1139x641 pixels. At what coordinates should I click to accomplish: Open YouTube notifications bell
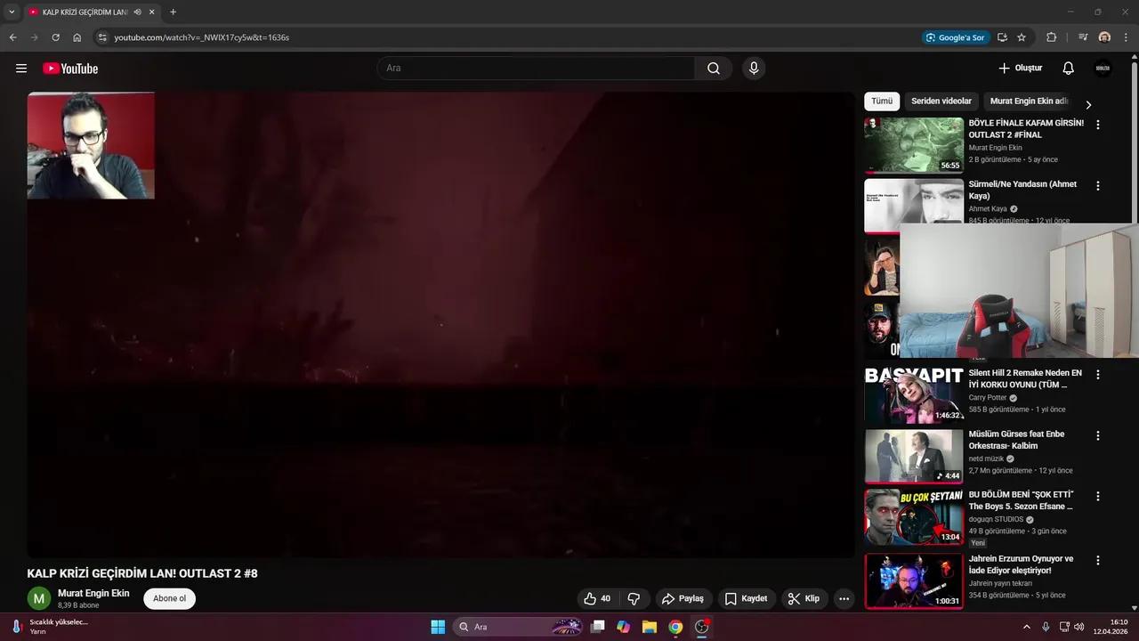coord(1069,69)
